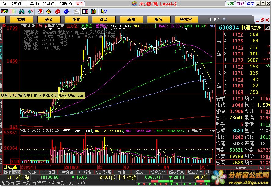Click the red question mark chart icon
Screen dimensions: 272x187
pos(40,12)
